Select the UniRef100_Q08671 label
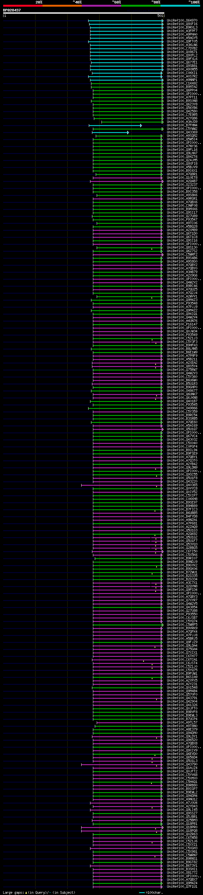203x895 pixels. pyautogui.click(x=182, y=52)
